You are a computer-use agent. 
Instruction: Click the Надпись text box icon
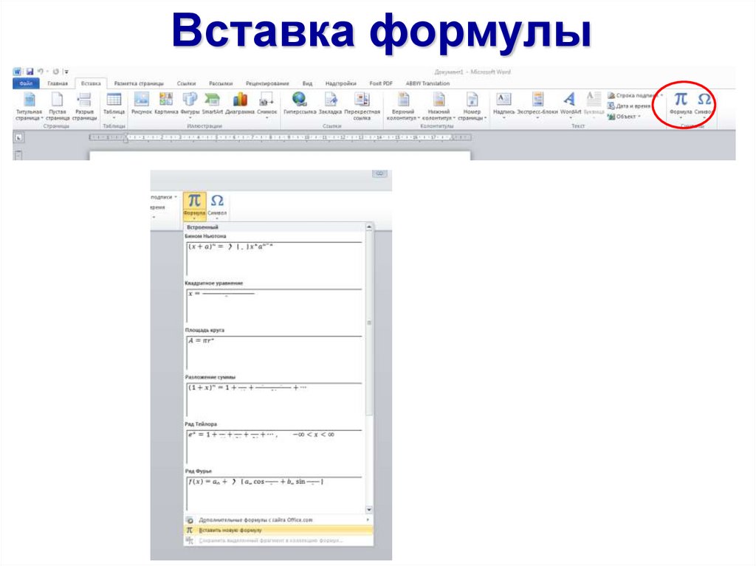click(504, 100)
